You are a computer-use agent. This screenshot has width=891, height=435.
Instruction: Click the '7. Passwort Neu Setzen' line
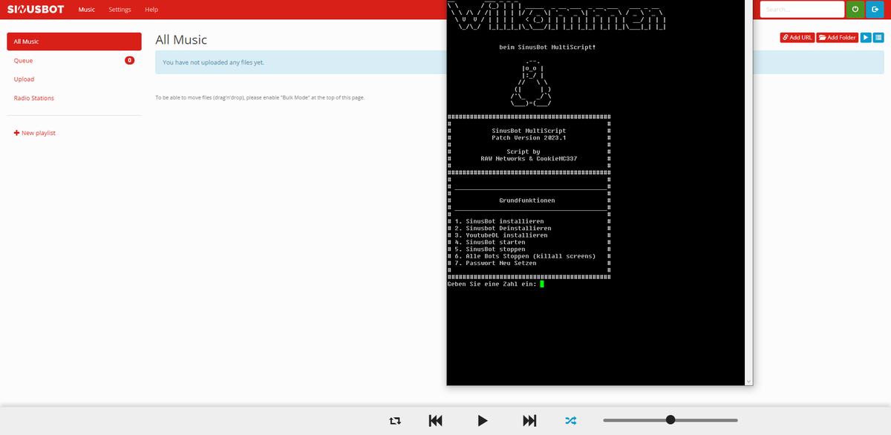(x=495, y=263)
